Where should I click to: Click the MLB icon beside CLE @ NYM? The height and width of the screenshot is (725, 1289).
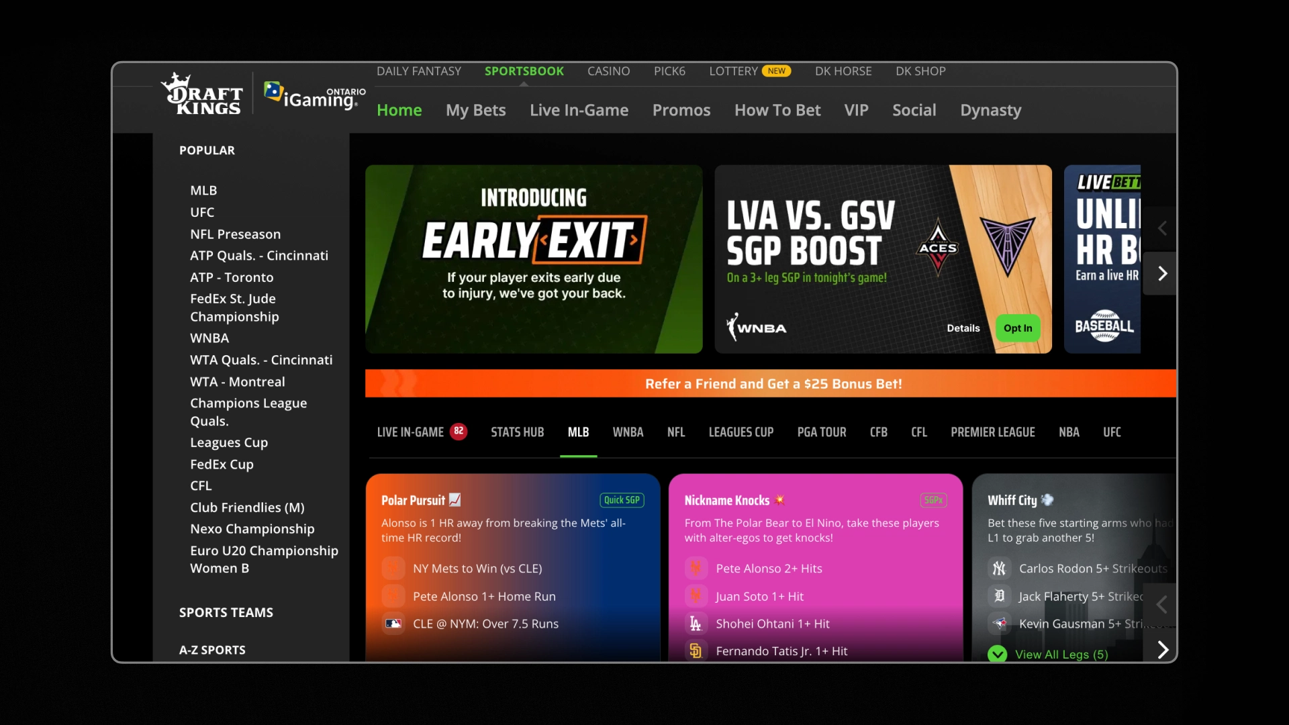pos(393,624)
